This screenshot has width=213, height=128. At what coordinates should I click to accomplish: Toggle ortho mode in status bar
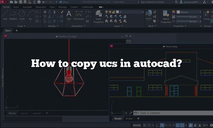tap(157, 125)
